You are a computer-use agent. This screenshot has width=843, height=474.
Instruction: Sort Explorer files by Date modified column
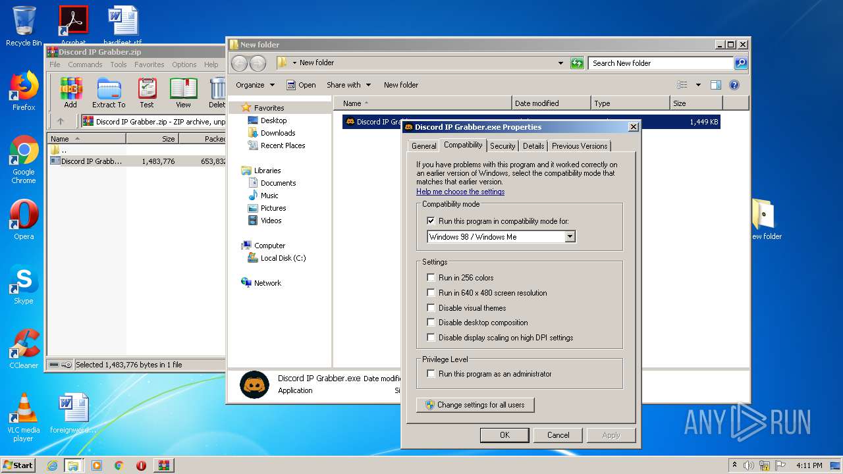tap(551, 103)
